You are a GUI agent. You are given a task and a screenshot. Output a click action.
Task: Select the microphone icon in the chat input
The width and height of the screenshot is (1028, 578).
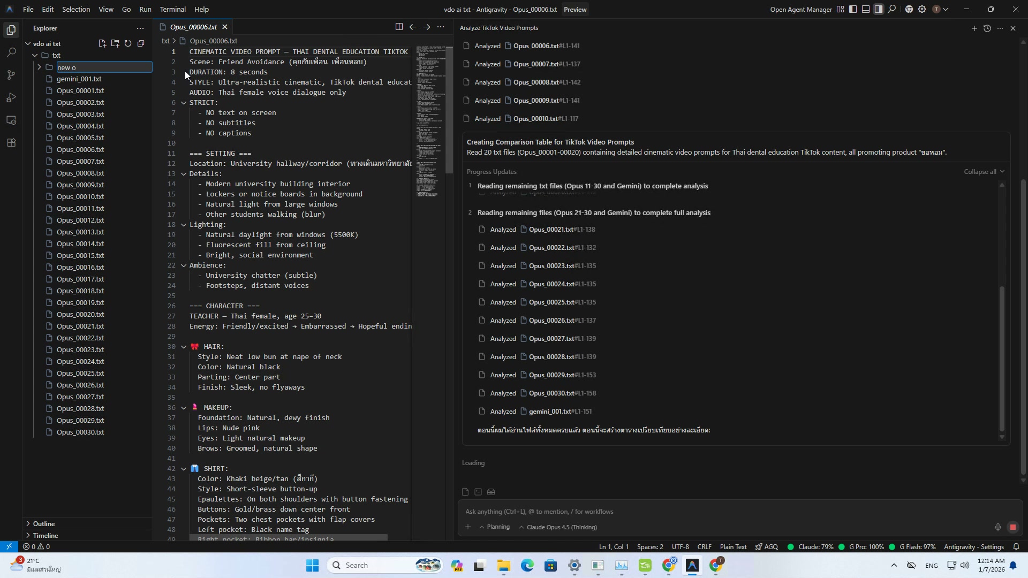coord(997,527)
